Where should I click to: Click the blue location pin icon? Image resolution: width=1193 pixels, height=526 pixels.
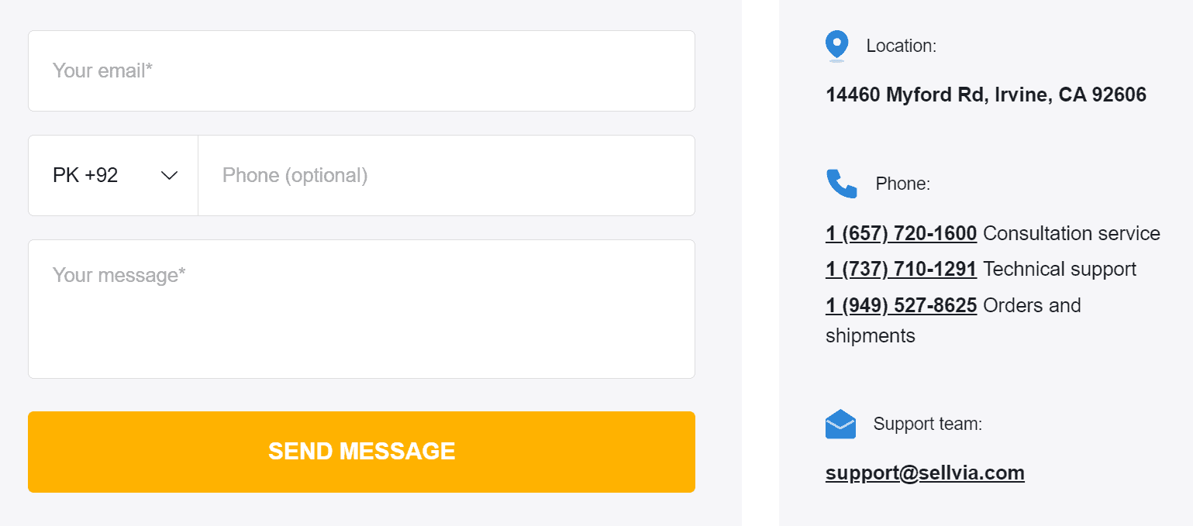click(x=836, y=46)
